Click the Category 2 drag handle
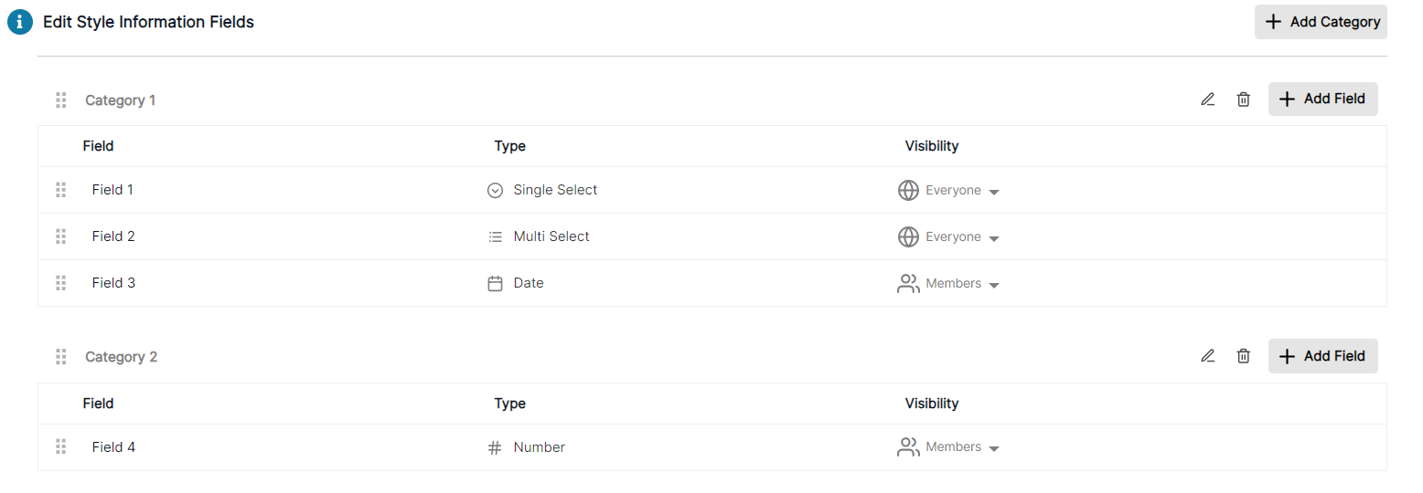The image size is (1423, 493). click(x=61, y=356)
